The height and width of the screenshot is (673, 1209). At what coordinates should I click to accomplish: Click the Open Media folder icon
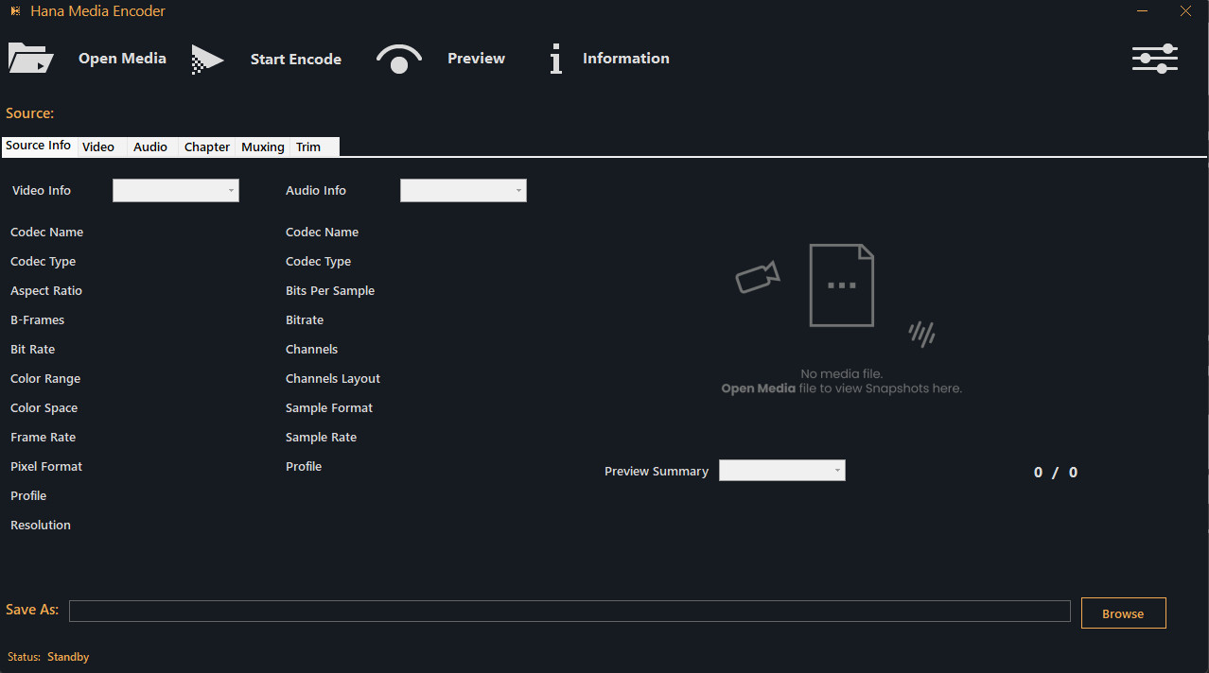pyautogui.click(x=31, y=59)
